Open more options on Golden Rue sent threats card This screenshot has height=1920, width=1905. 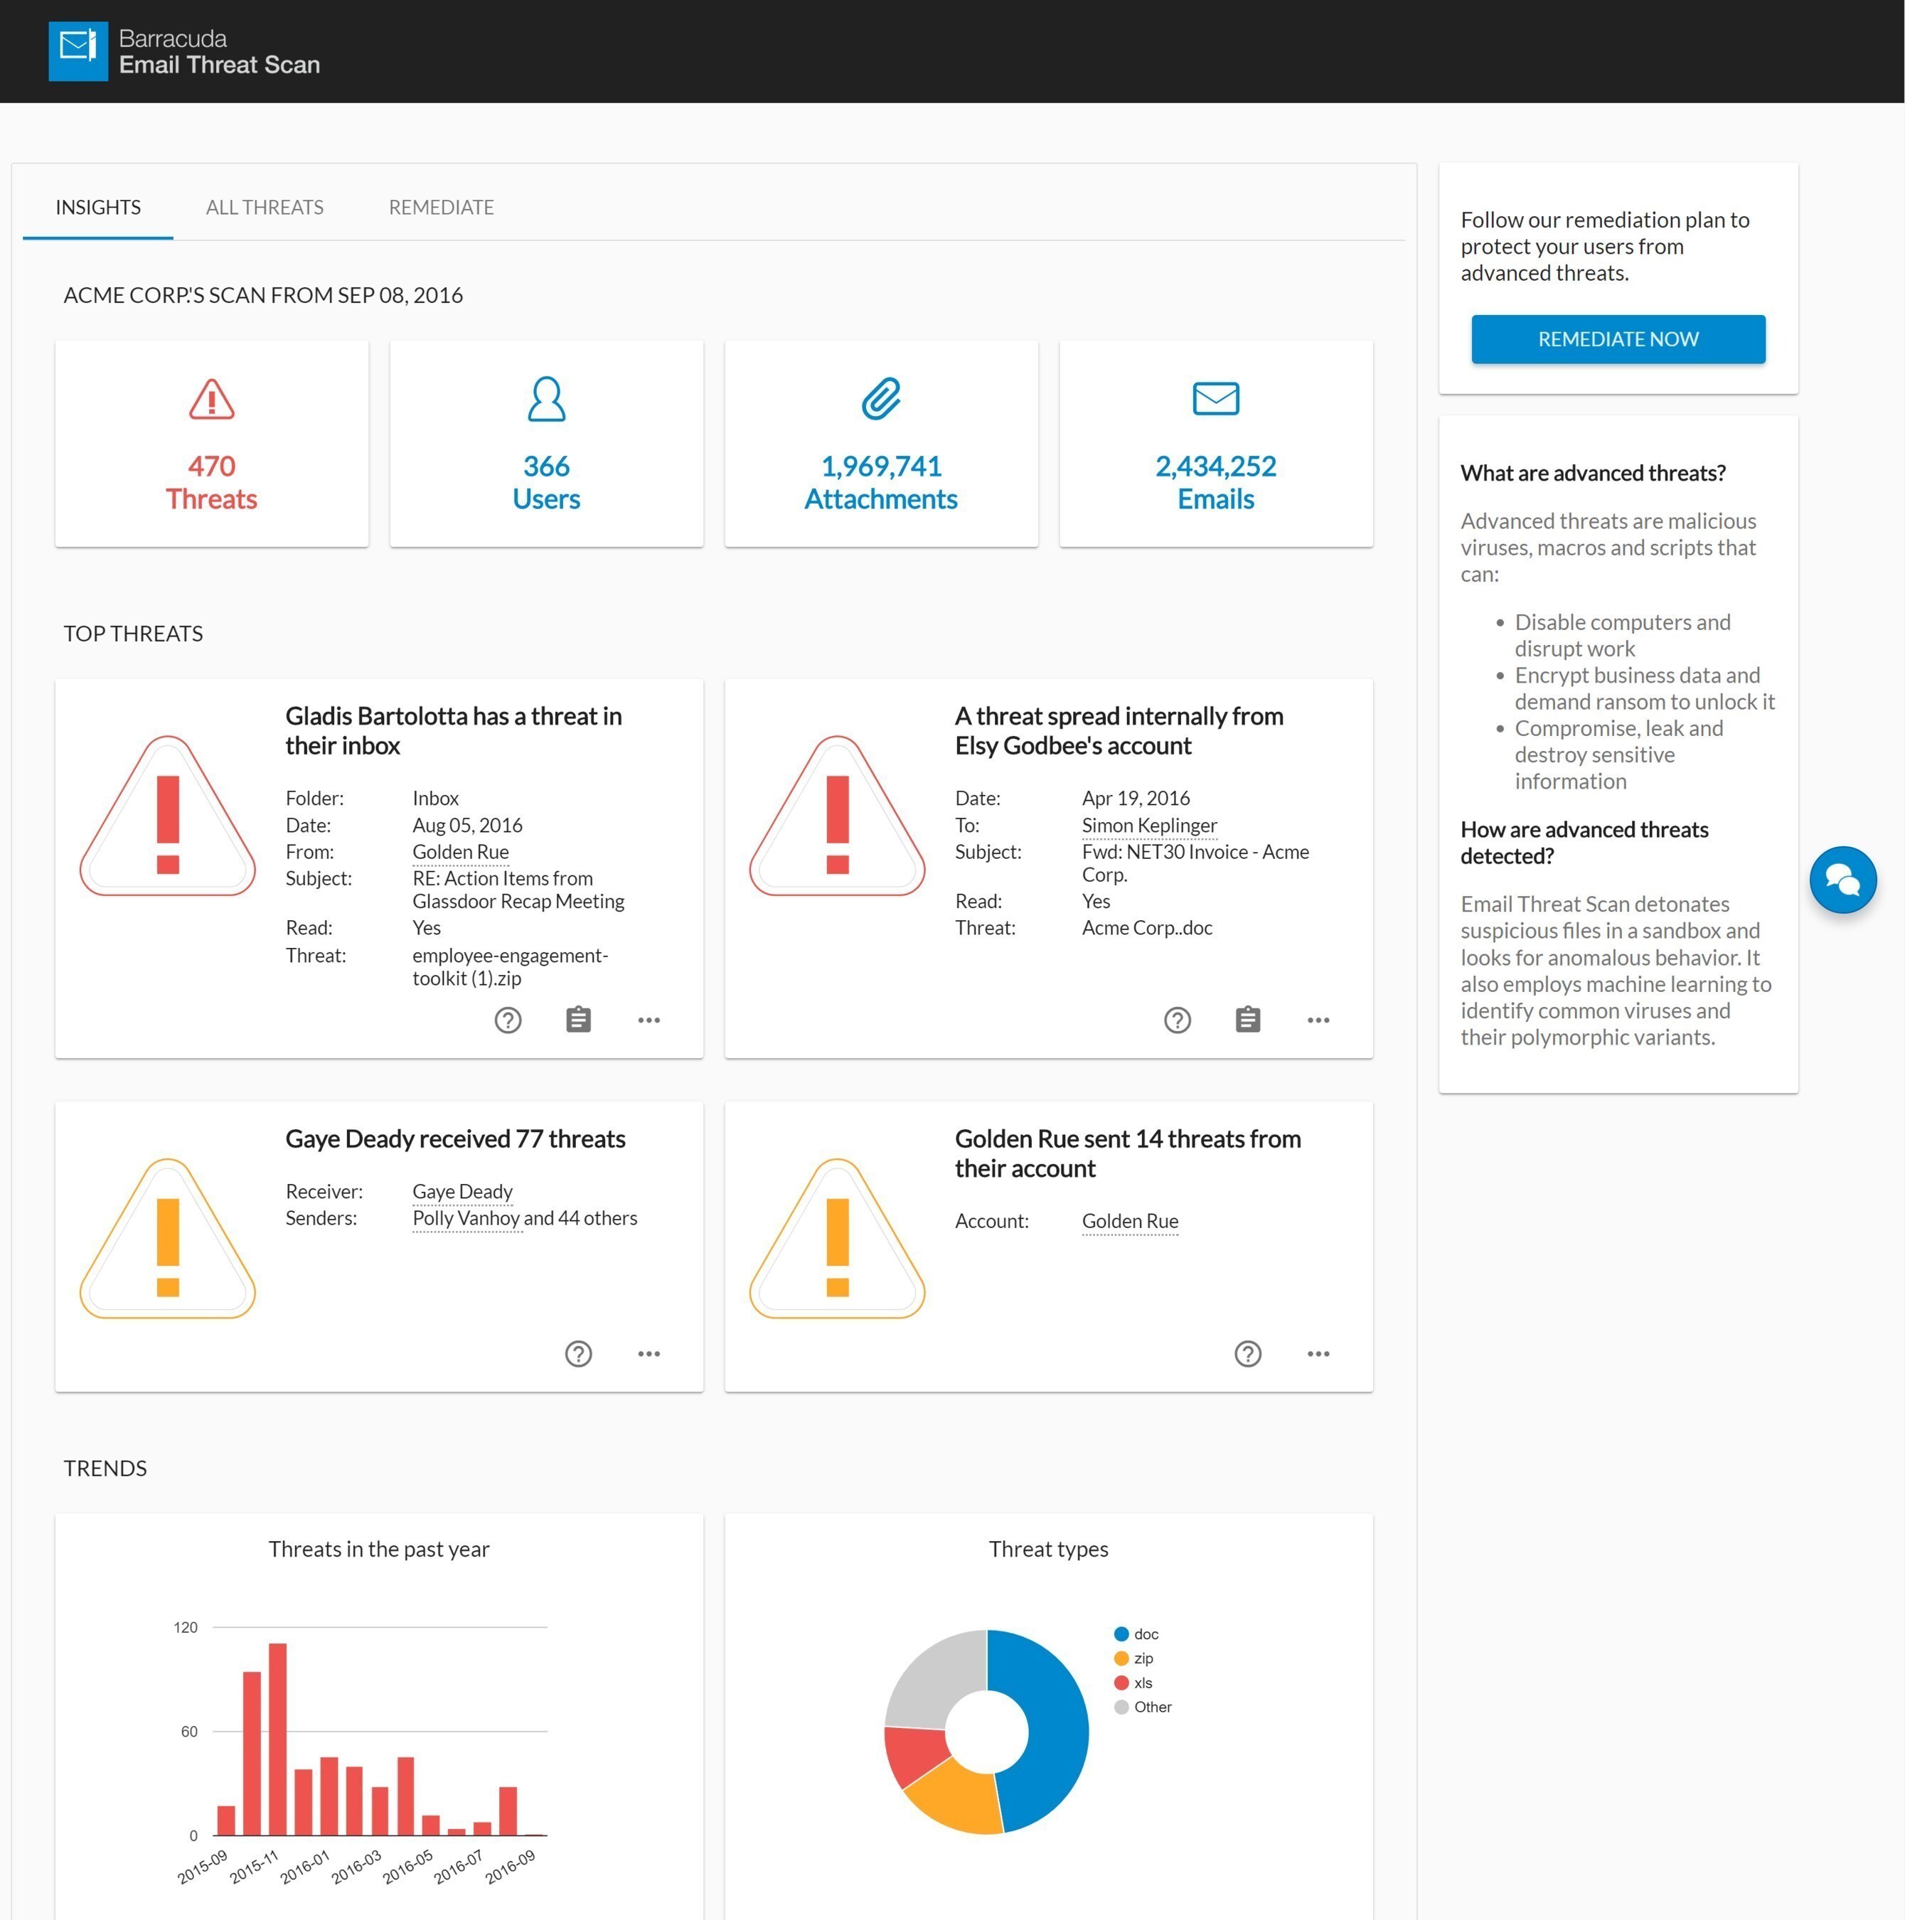point(1318,1353)
